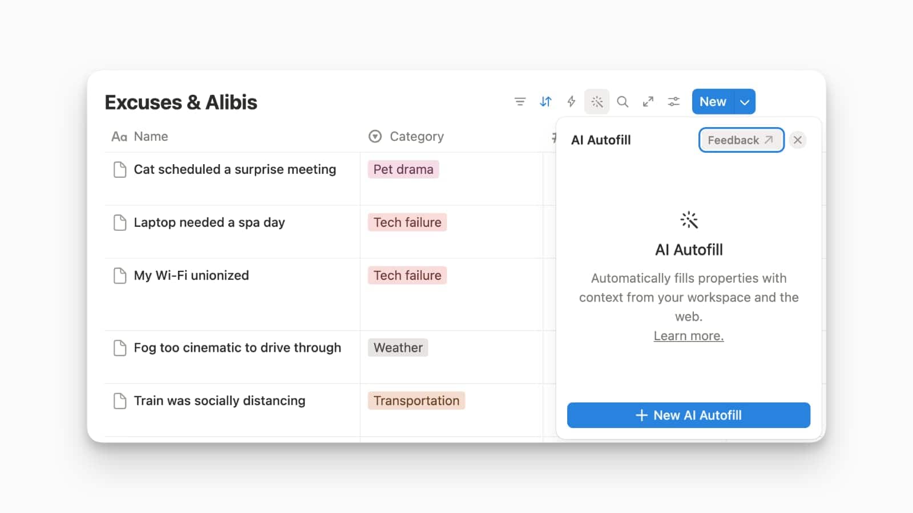Close the AI Autofill panel
This screenshot has height=513, width=913.
pos(798,140)
